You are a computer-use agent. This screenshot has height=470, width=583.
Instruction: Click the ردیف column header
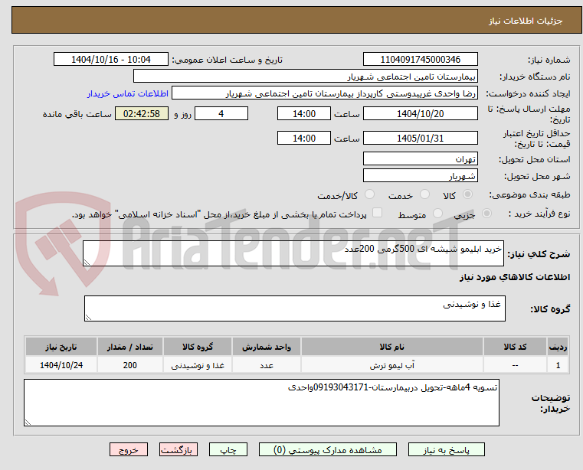coord(558,347)
